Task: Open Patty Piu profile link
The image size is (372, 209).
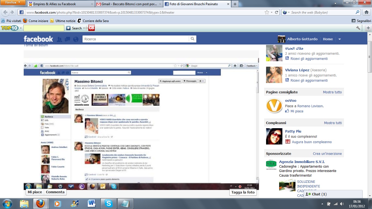Action: (x=293, y=131)
